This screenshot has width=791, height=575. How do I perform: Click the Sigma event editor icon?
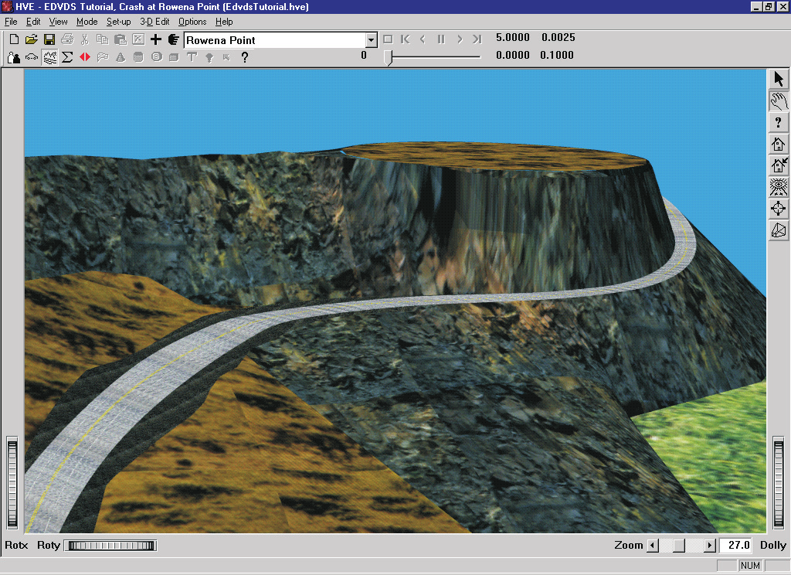click(x=67, y=57)
